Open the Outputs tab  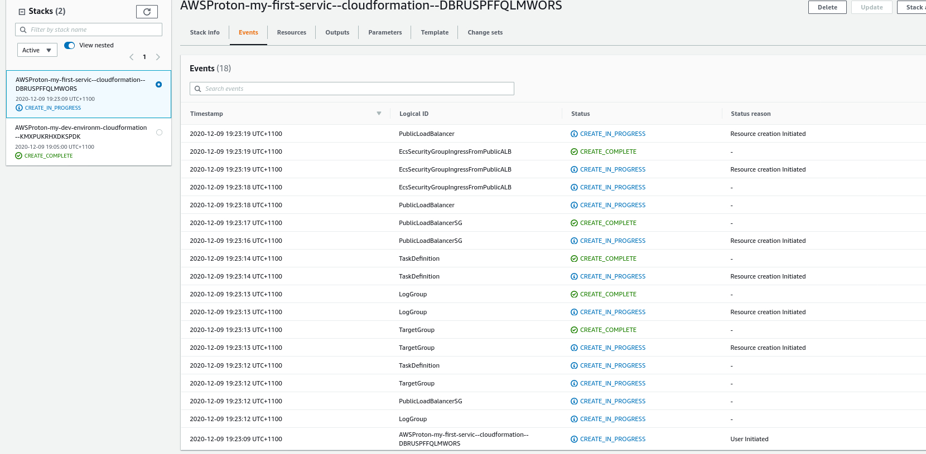coord(337,32)
